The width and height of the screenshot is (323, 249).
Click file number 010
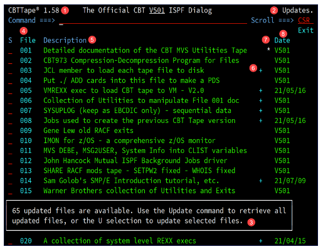pyautogui.click(x=26, y=140)
